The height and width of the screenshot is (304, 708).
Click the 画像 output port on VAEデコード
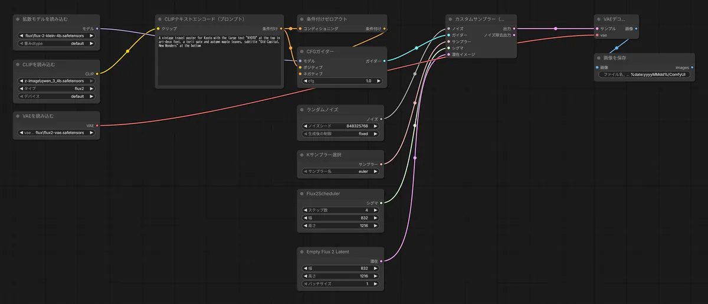[635, 28]
